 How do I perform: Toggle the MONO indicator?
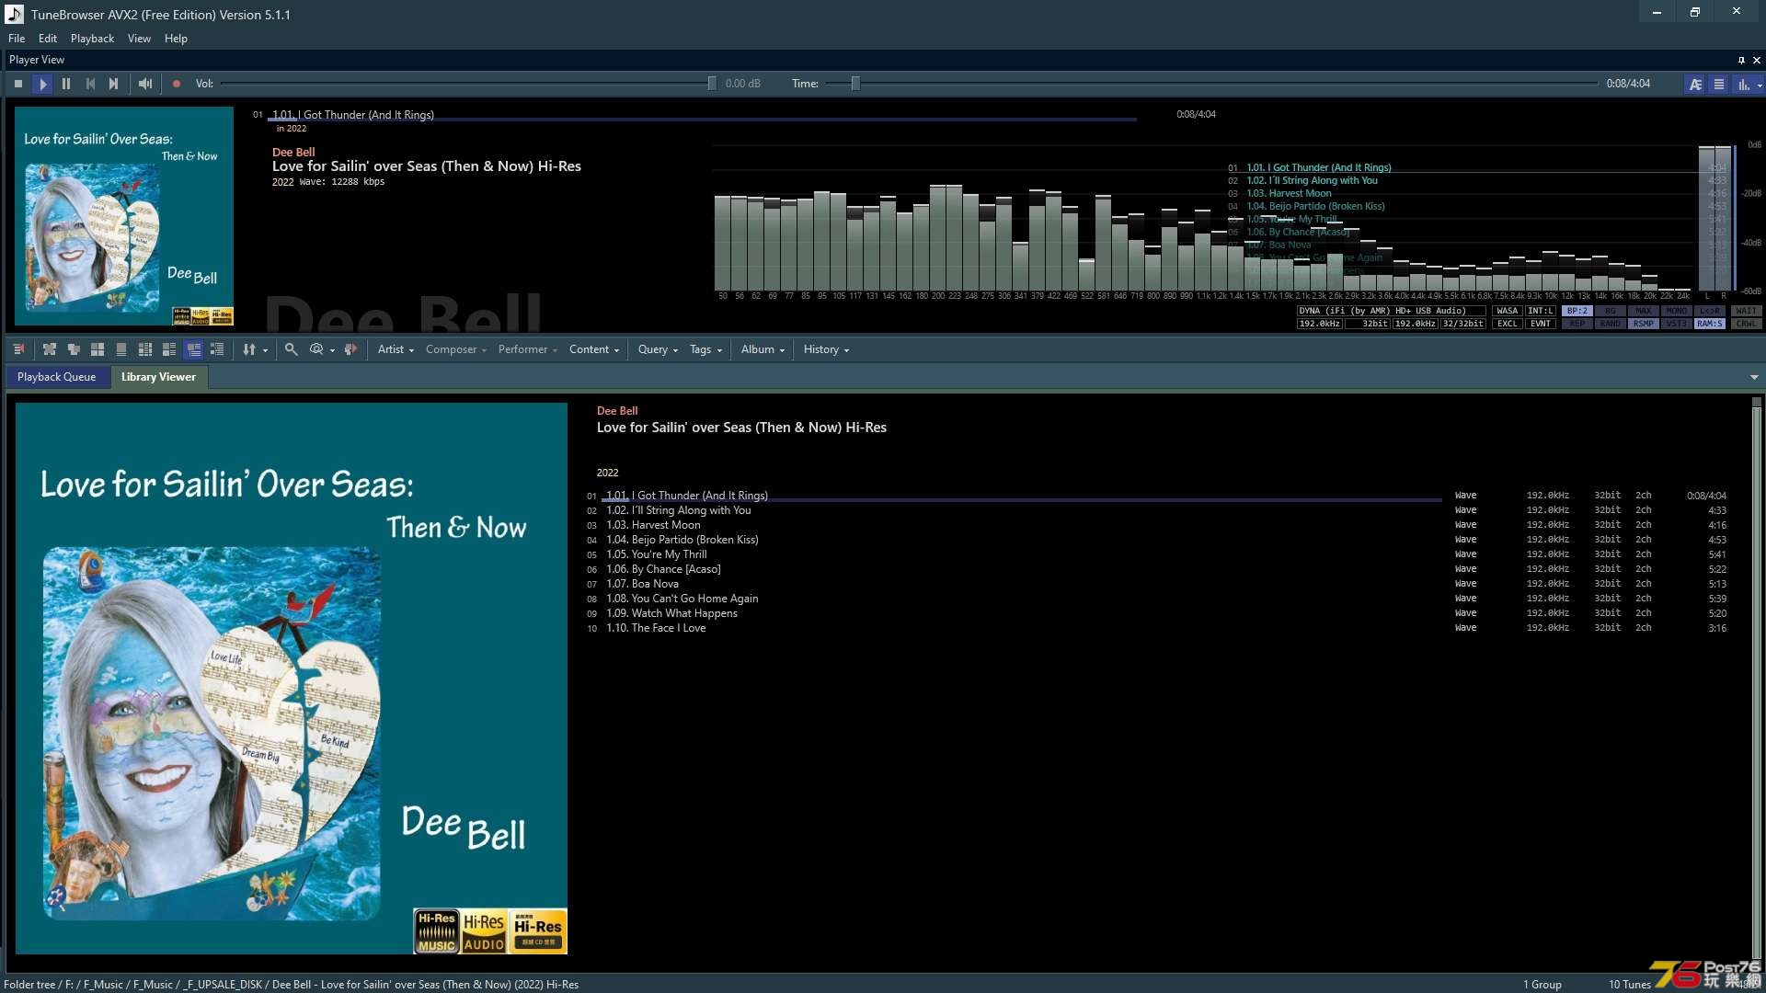(1677, 311)
